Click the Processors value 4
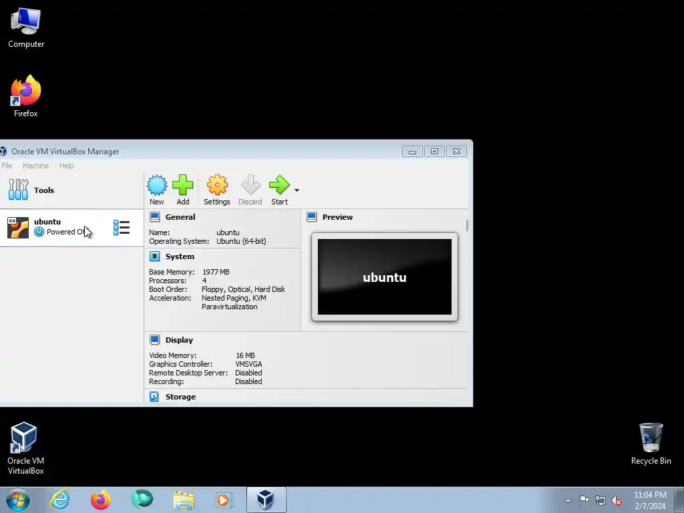Image resolution: width=684 pixels, height=513 pixels. pyautogui.click(x=204, y=281)
